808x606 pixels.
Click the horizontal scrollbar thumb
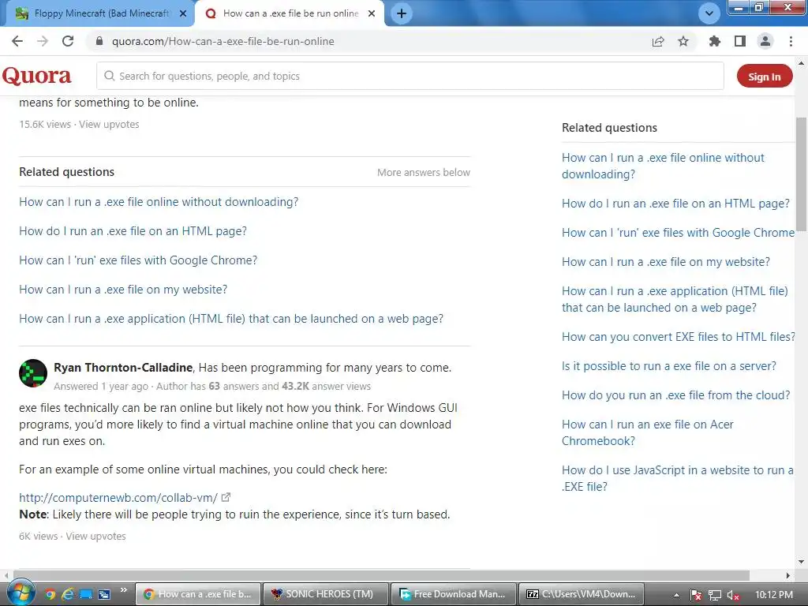tap(381, 575)
